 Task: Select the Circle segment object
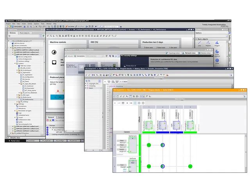[x=217, y=53]
